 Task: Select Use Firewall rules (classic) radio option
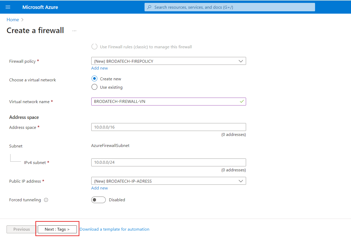[94, 47]
